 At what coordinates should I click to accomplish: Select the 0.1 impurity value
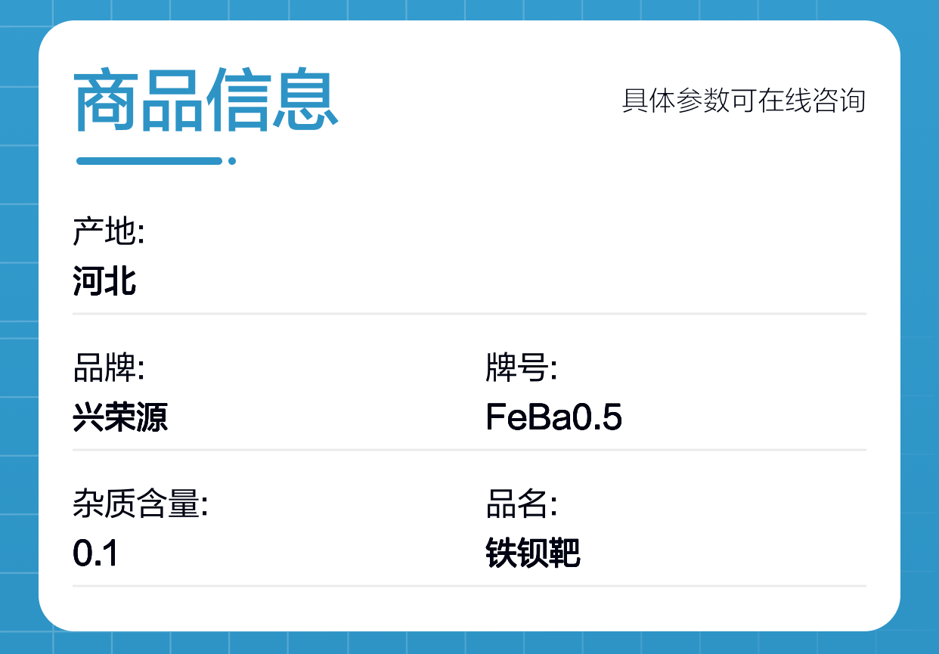point(95,553)
